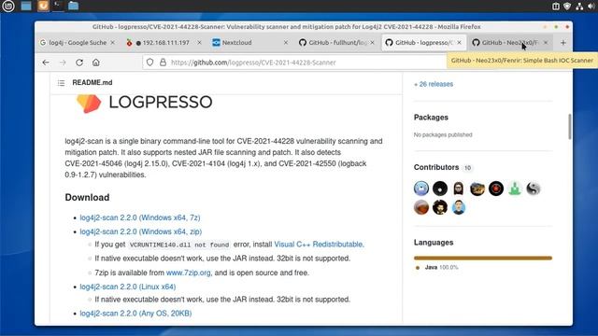Download log4j2-scan 2.2.0 Any OS 20KB
Viewport: 598px width, 336px height.
tap(135, 314)
